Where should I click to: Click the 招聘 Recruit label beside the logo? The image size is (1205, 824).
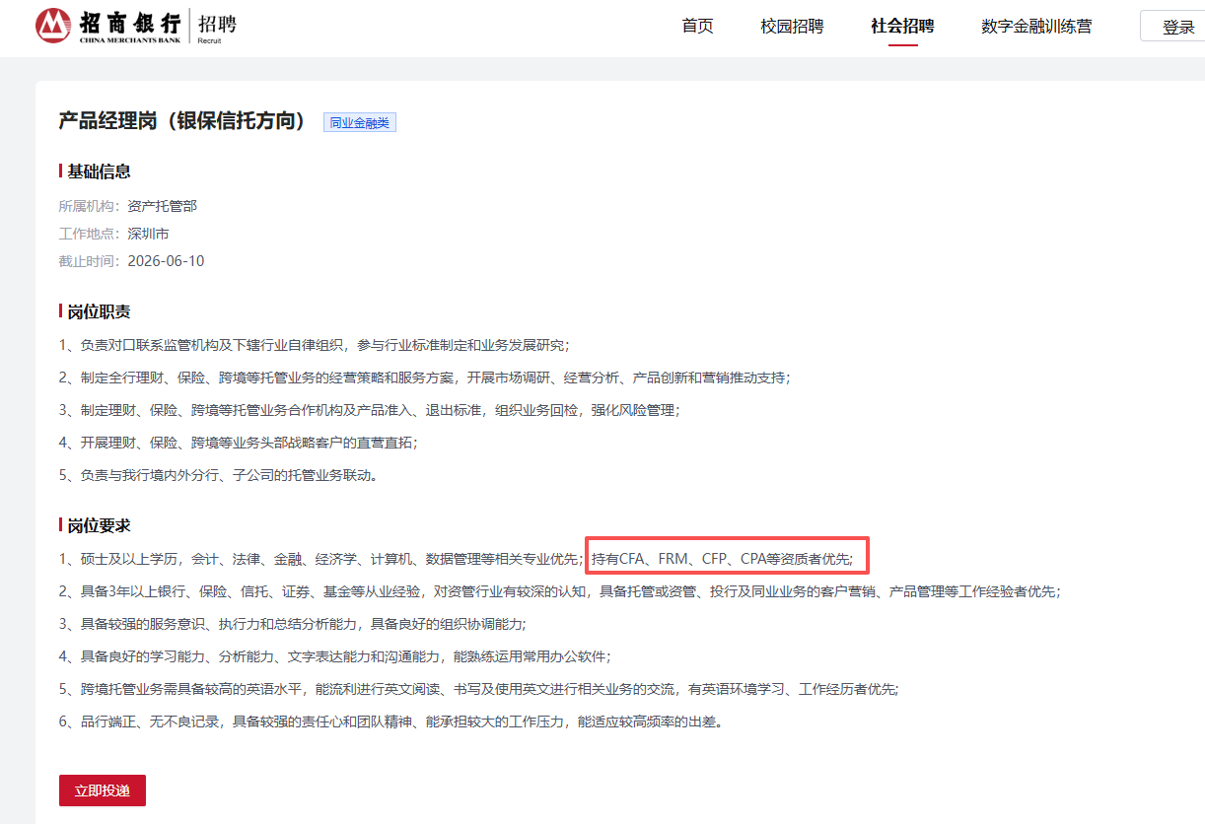tap(216, 26)
